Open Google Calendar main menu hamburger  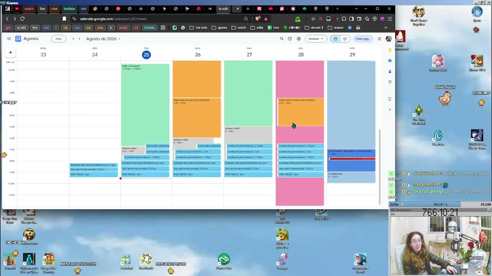(x=9, y=39)
